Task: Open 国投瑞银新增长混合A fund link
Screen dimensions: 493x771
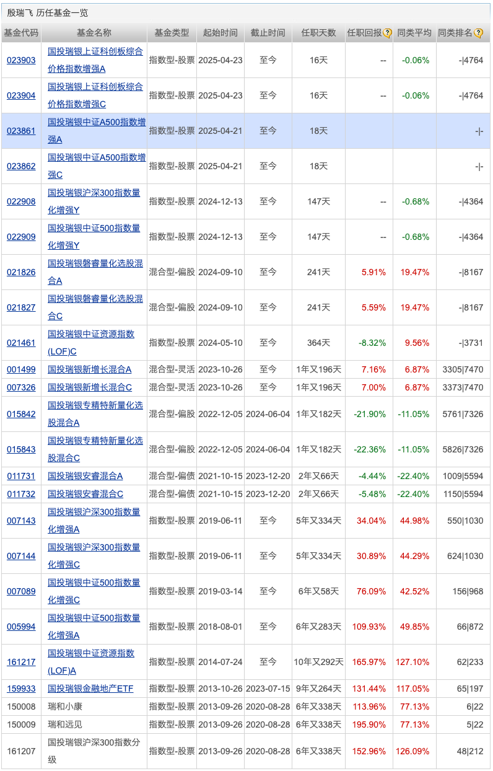Action: coord(90,369)
